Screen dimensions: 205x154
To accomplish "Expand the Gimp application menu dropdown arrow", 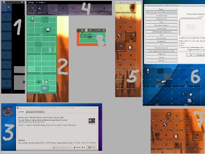I will click(45, 2).
